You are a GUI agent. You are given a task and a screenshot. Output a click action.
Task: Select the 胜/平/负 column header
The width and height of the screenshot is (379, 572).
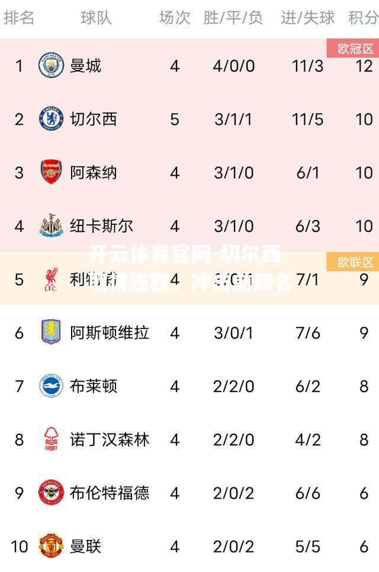click(233, 18)
